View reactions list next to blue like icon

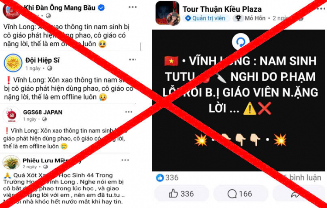click(167, 178)
